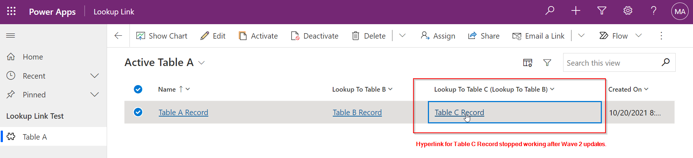This screenshot has height=158, width=693.
Task: Click the back arrow button
Action: click(x=118, y=36)
